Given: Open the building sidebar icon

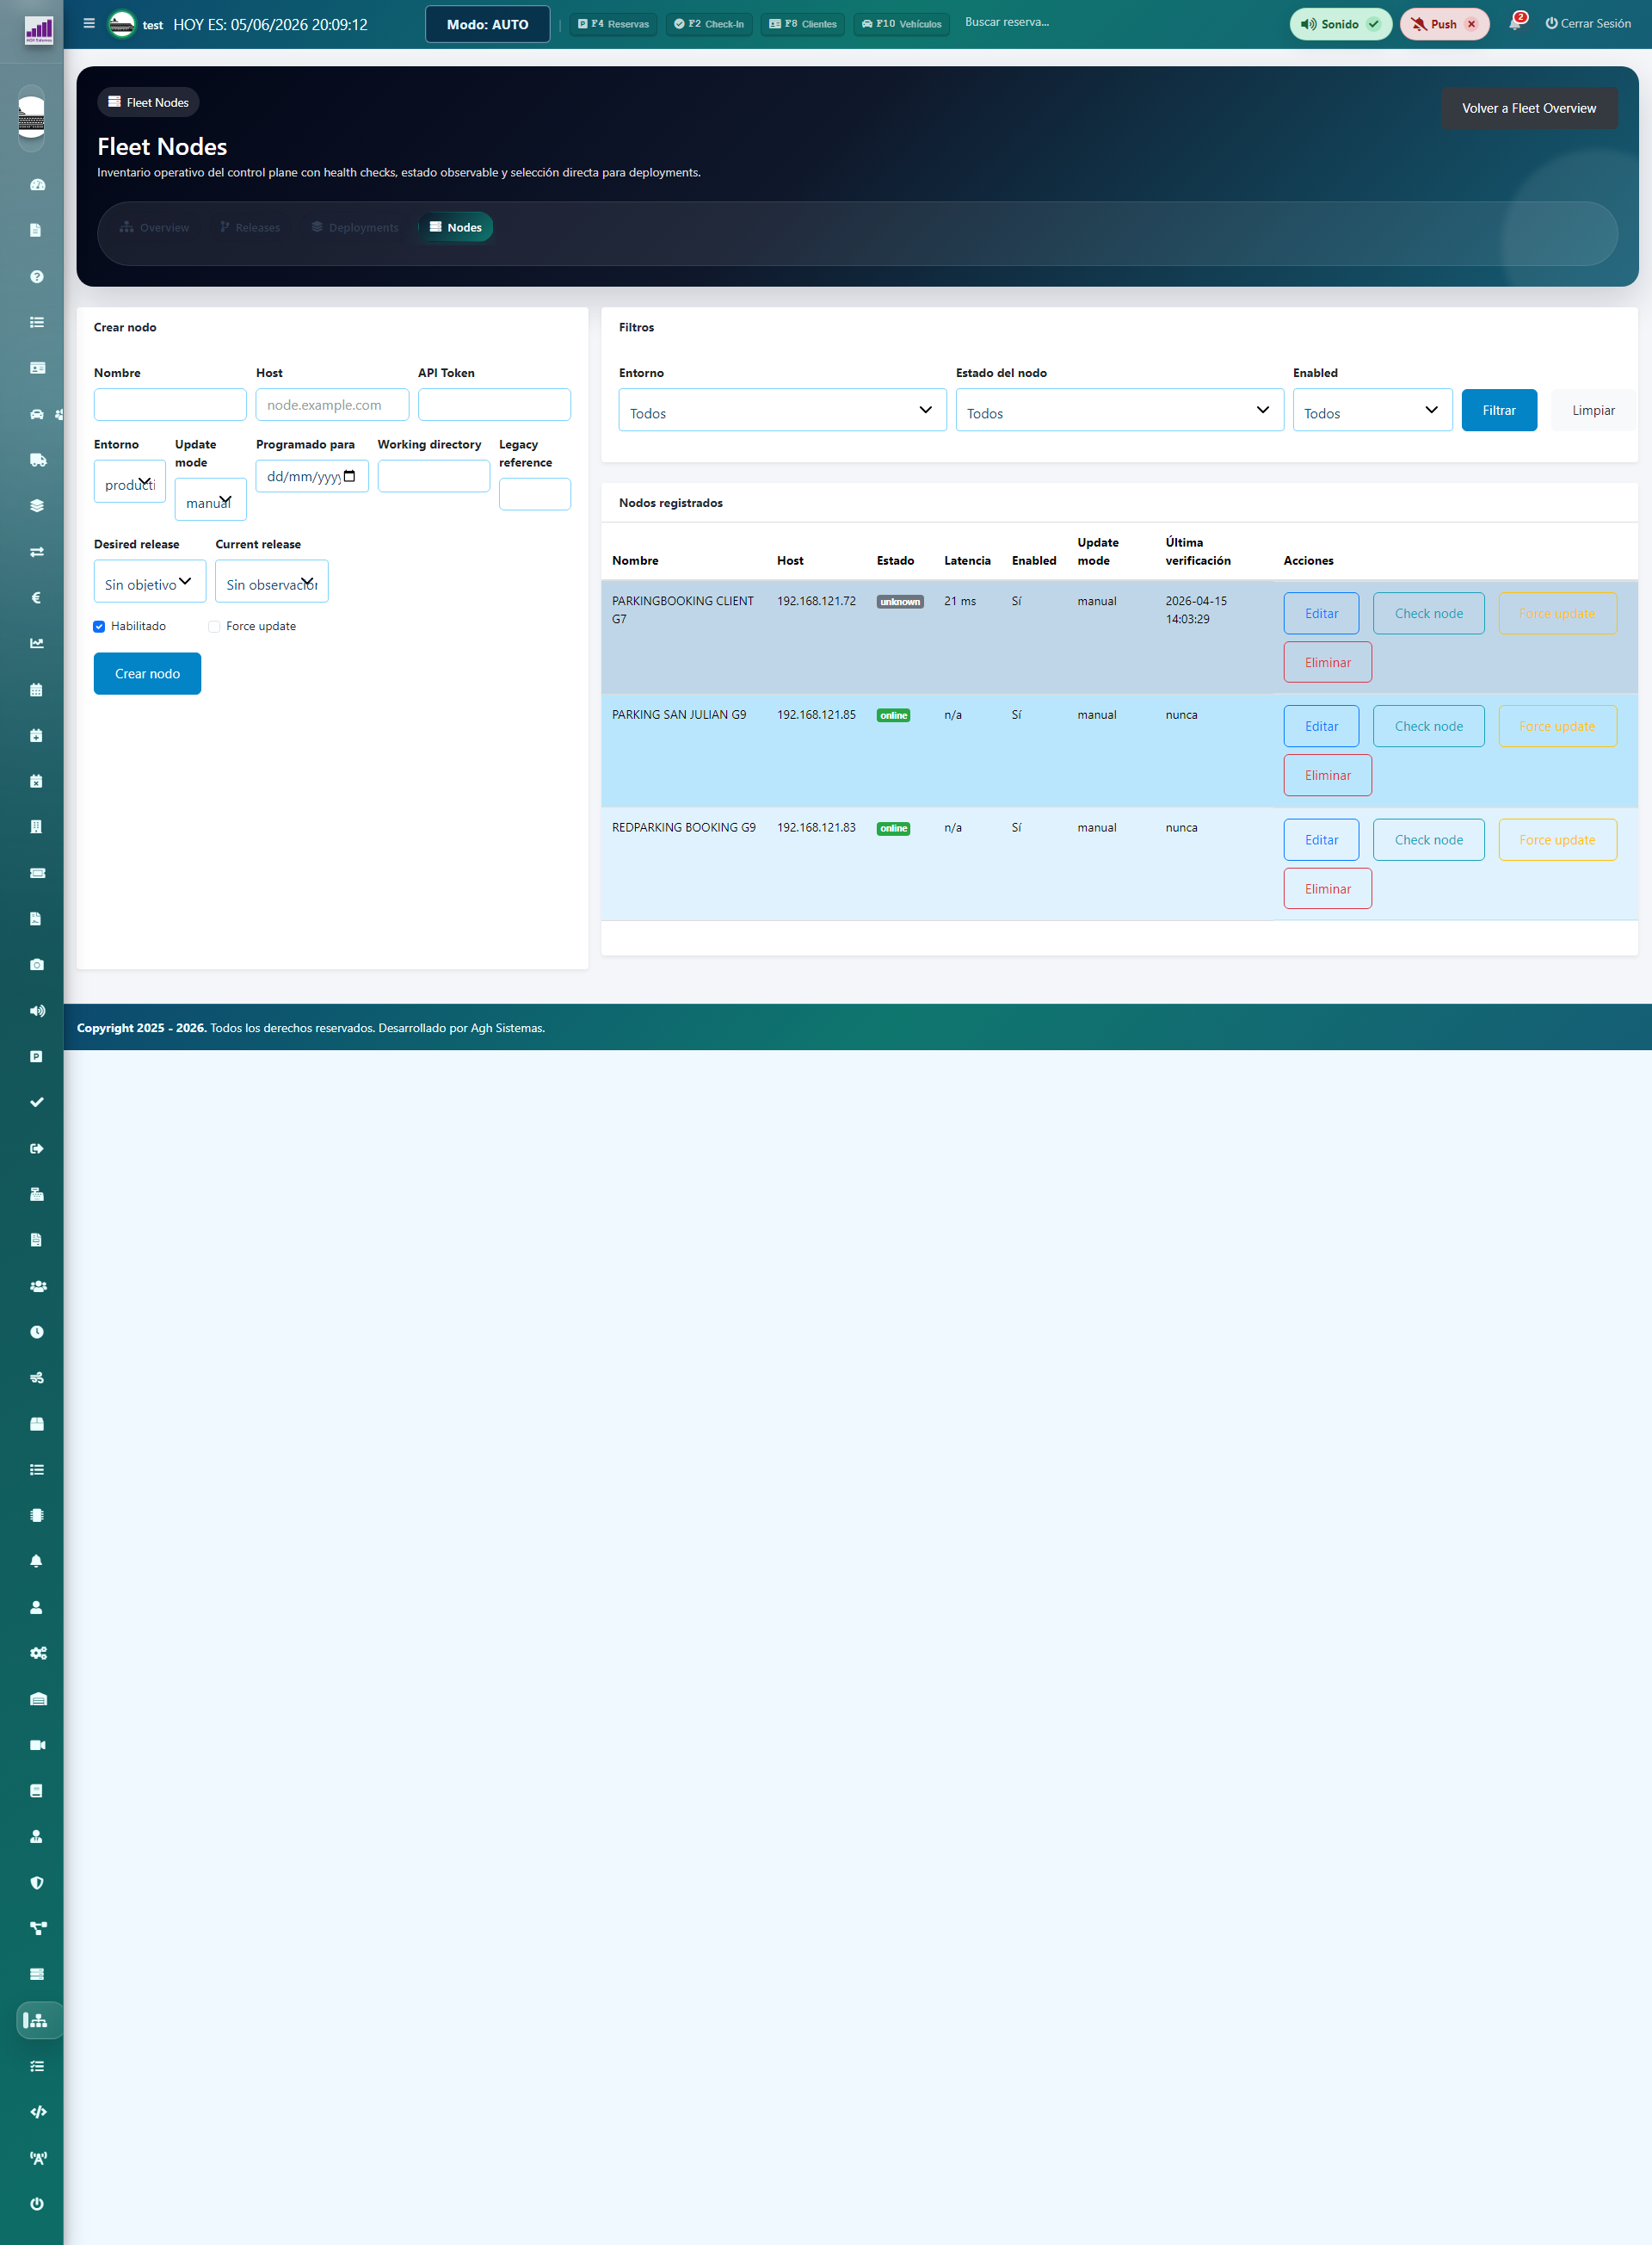Looking at the screenshot, I should point(37,826).
